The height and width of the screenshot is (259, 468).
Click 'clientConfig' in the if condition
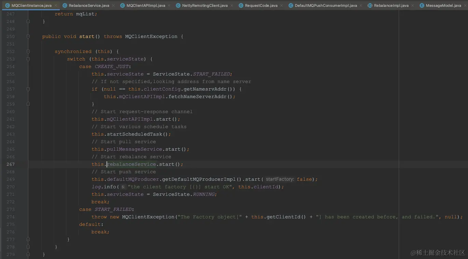pyautogui.click(x=162, y=89)
